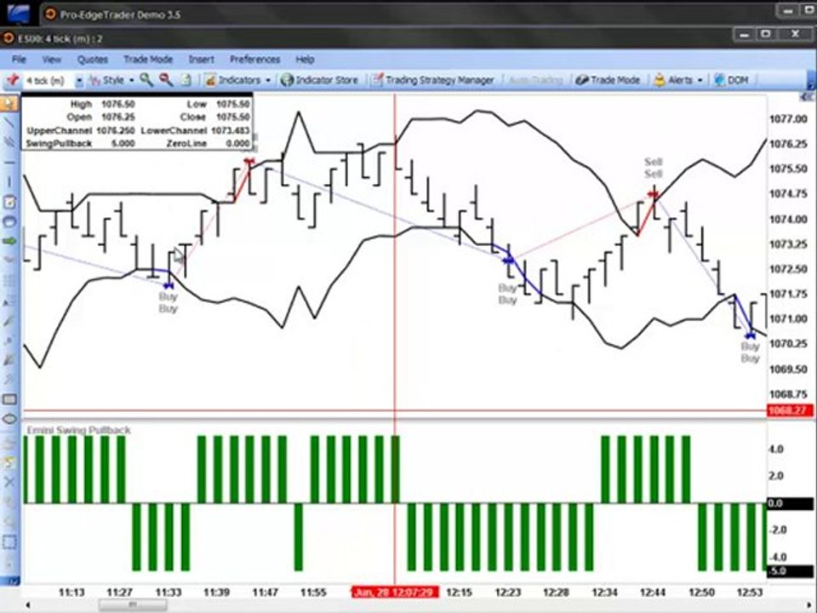
Task: Open the Indicator Store
Action: click(x=319, y=80)
